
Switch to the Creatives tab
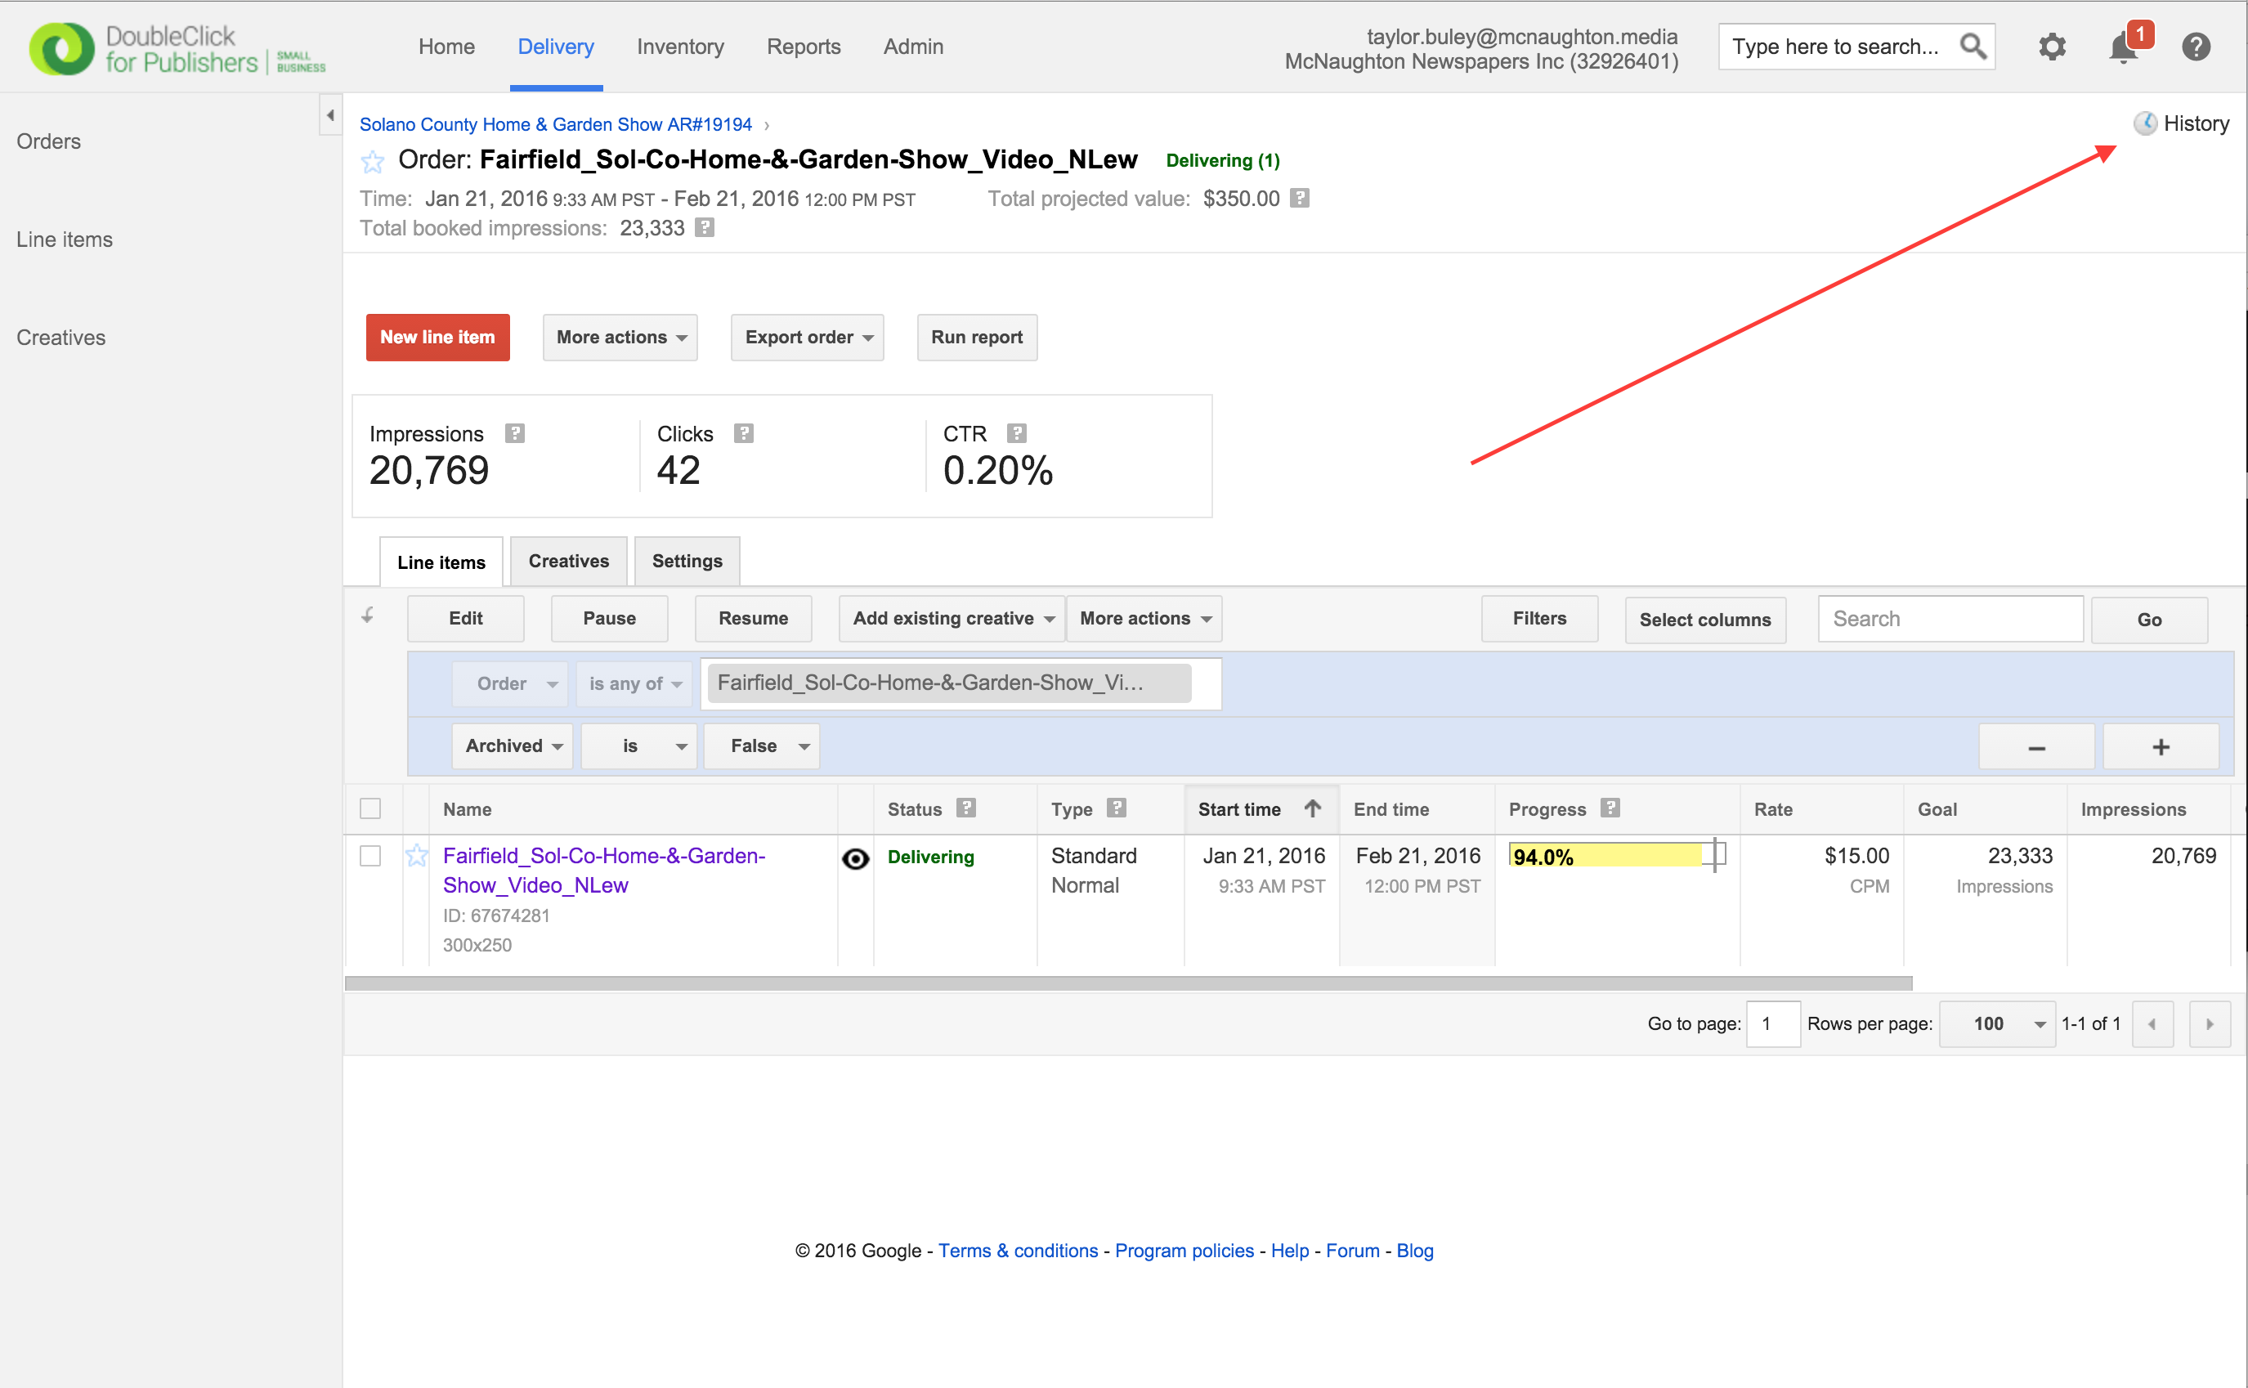pos(568,561)
